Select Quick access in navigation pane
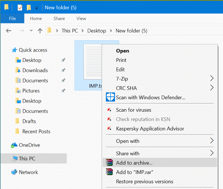Viewport: 223px width, 189px height. pyautogui.click(x=33, y=50)
